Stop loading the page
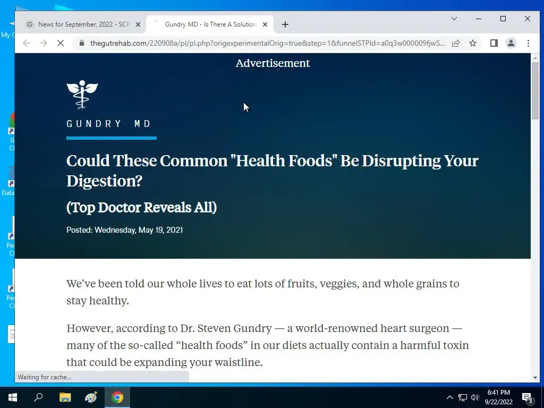Screen dimensions: 544x408 61,43
